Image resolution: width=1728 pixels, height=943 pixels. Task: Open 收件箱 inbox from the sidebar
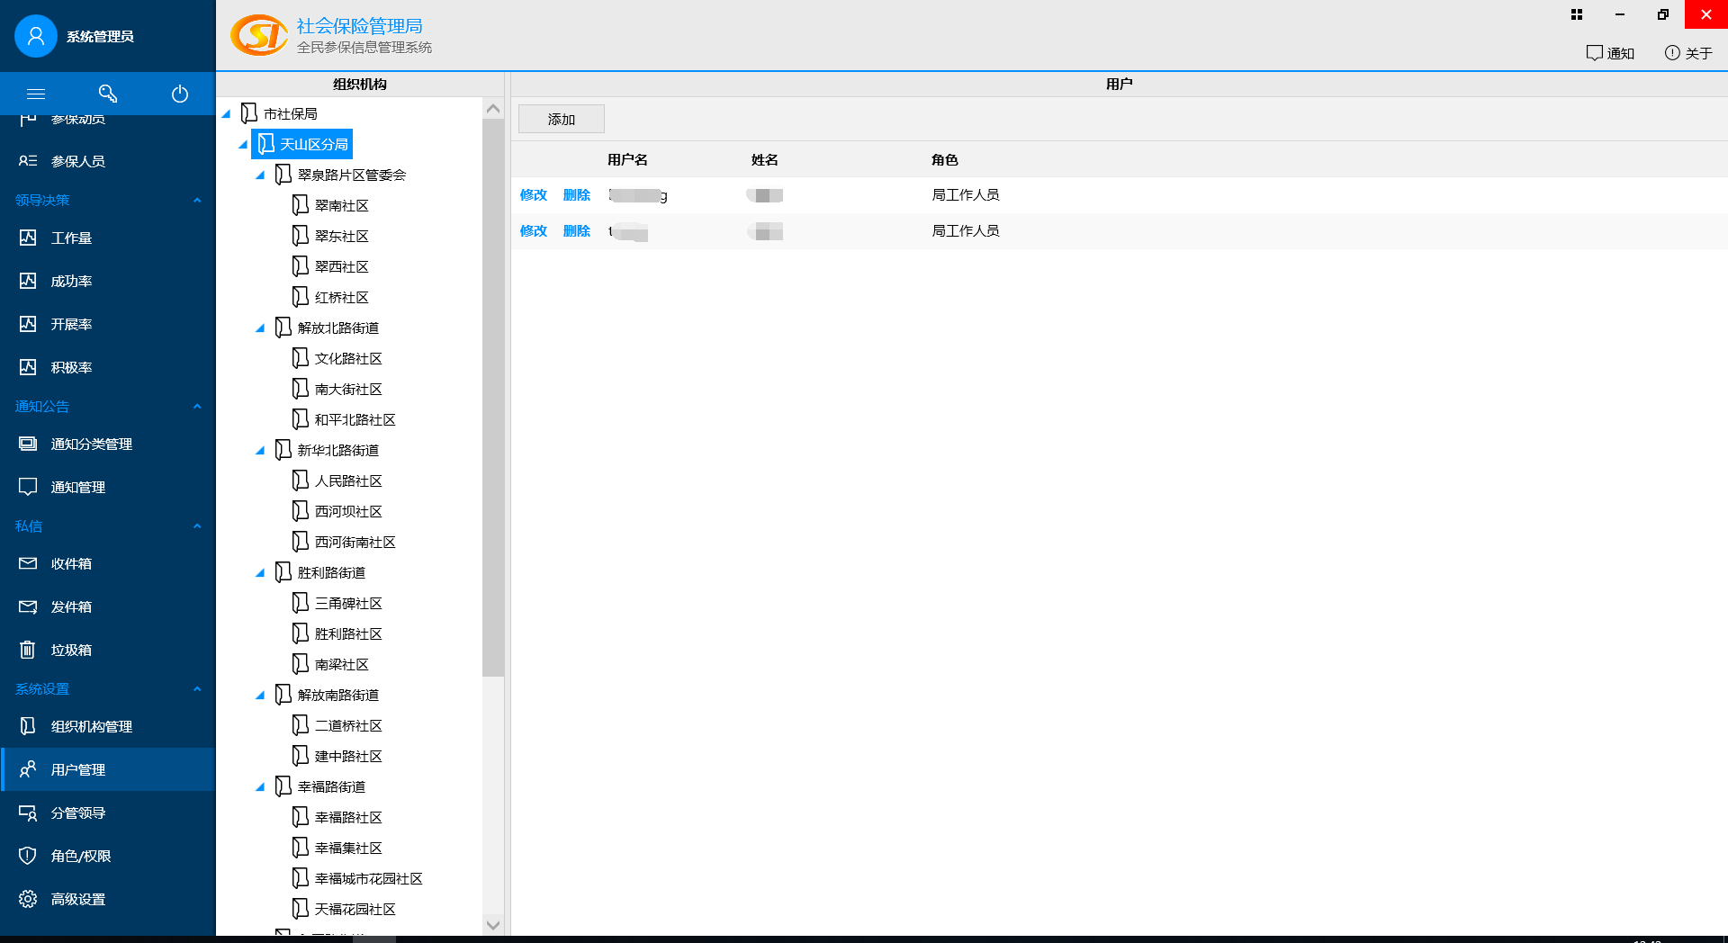pyautogui.click(x=71, y=563)
